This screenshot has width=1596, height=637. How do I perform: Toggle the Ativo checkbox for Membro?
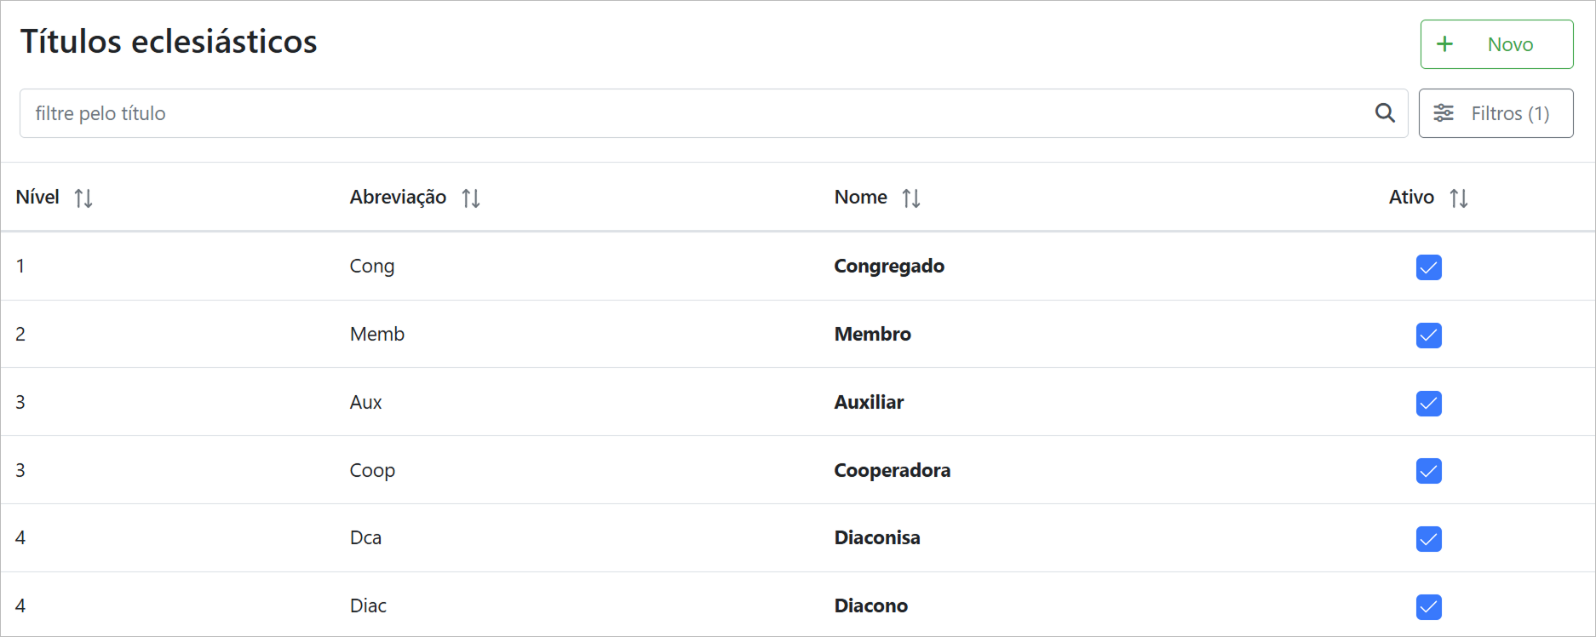1429,336
